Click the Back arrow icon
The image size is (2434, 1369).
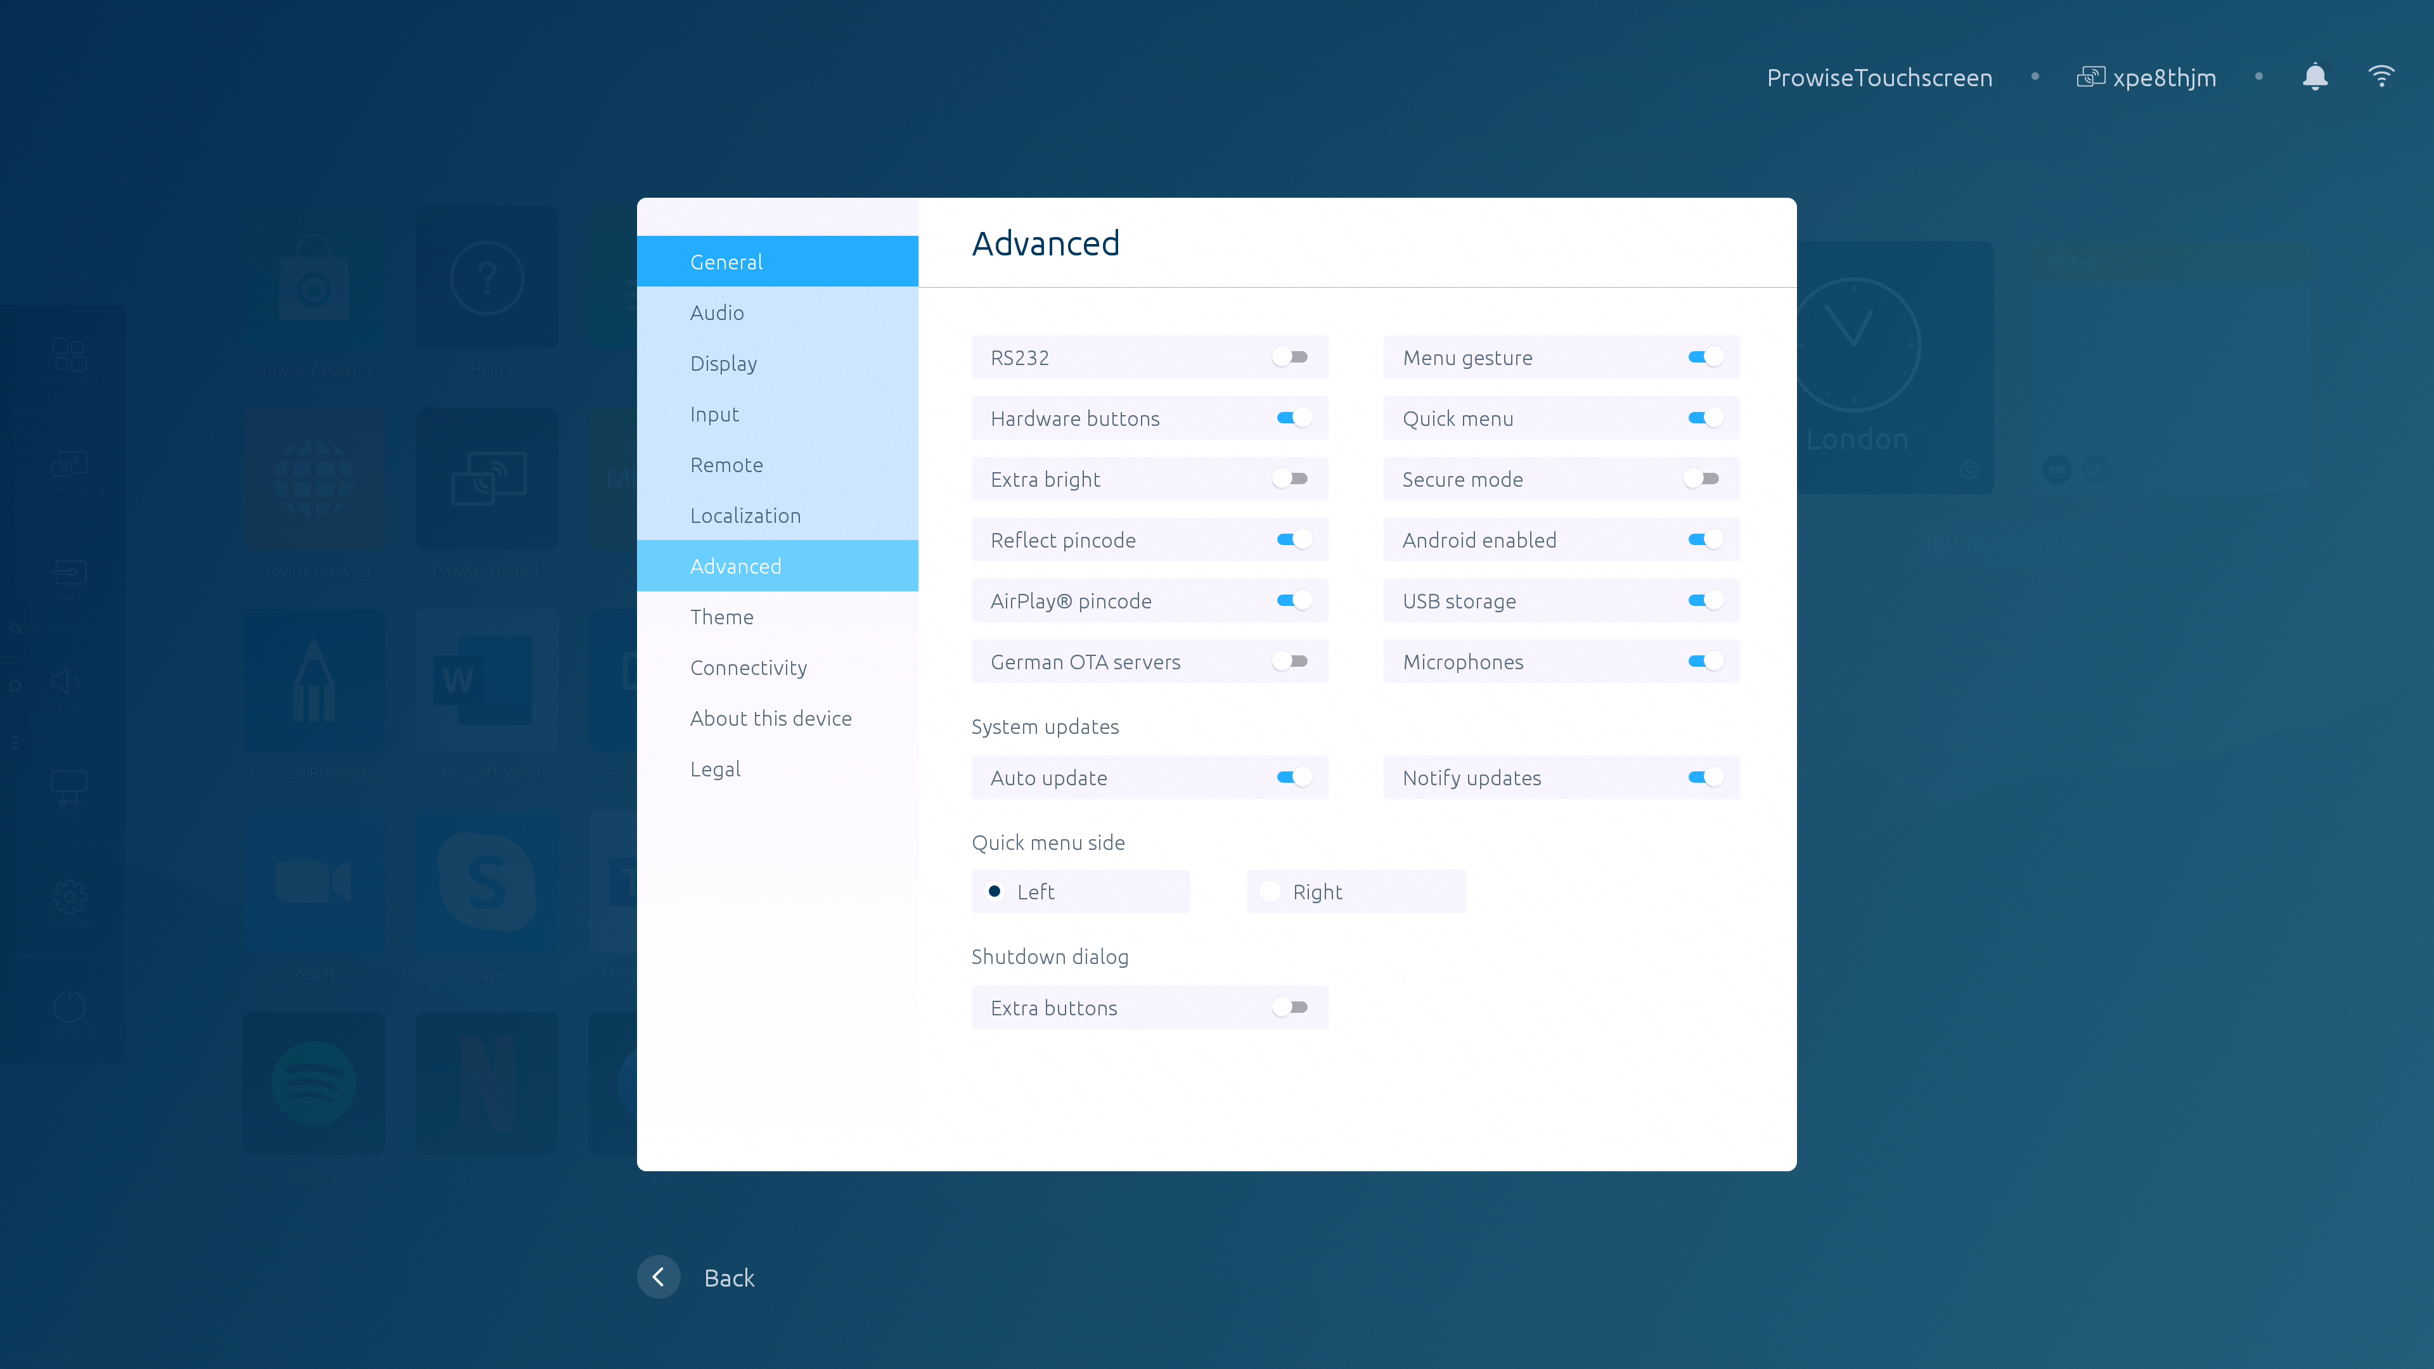(659, 1277)
